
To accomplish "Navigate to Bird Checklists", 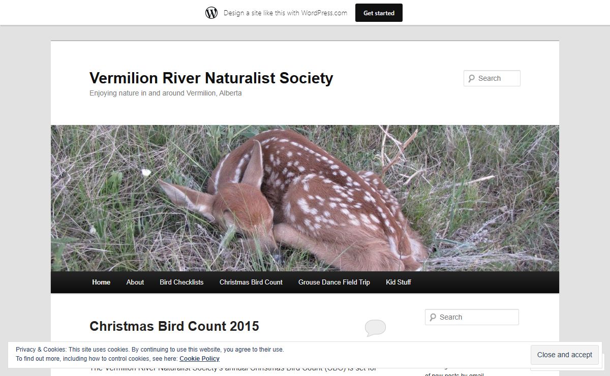I will pyautogui.click(x=181, y=282).
